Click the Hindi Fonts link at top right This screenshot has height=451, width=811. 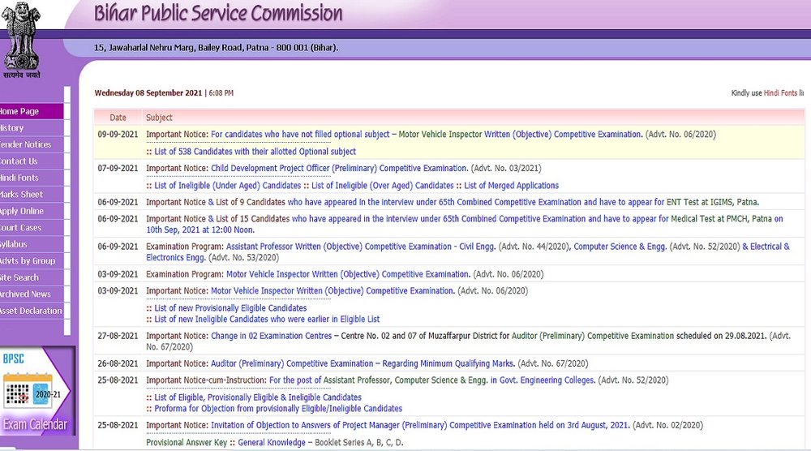point(780,93)
